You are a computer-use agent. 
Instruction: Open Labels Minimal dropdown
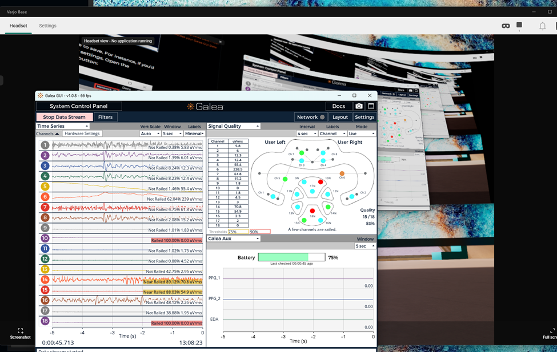pyautogui.click(x=194, y=133)
